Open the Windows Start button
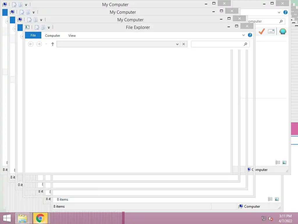 click(7, 218)
